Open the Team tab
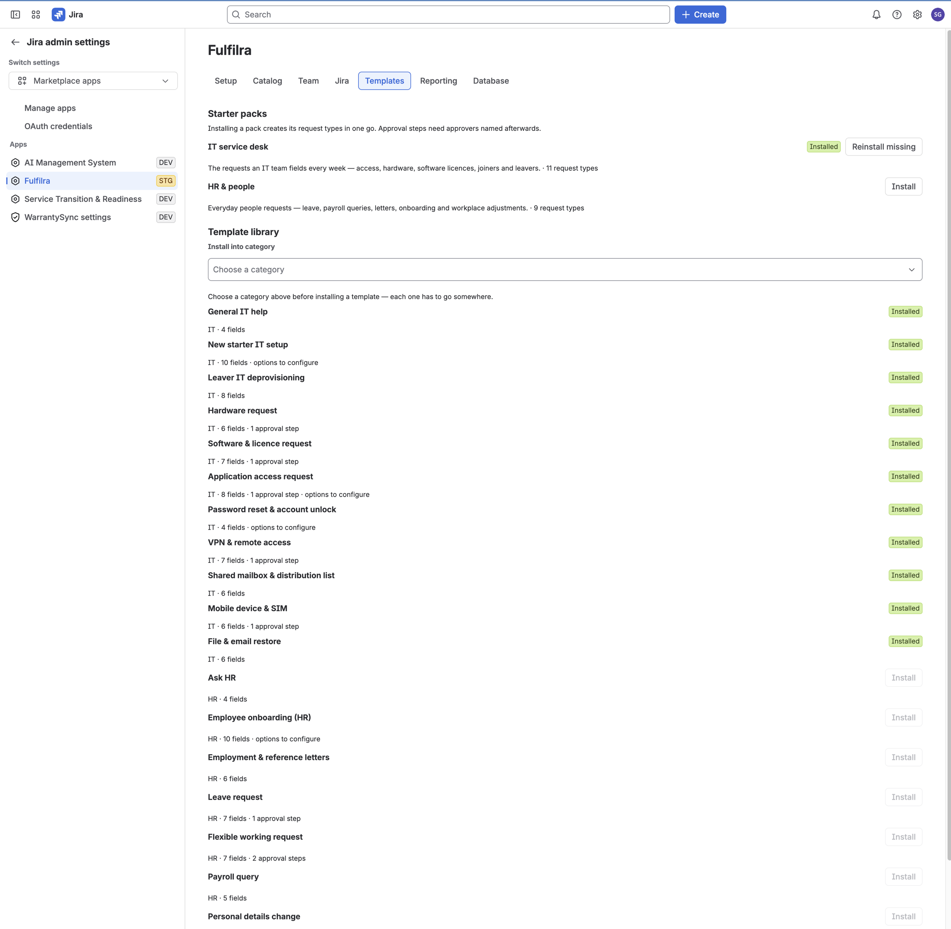 point(308,81)
